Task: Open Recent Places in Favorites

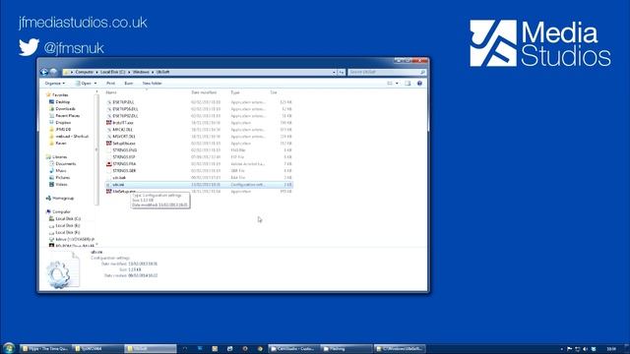Action: coord(68,116)
